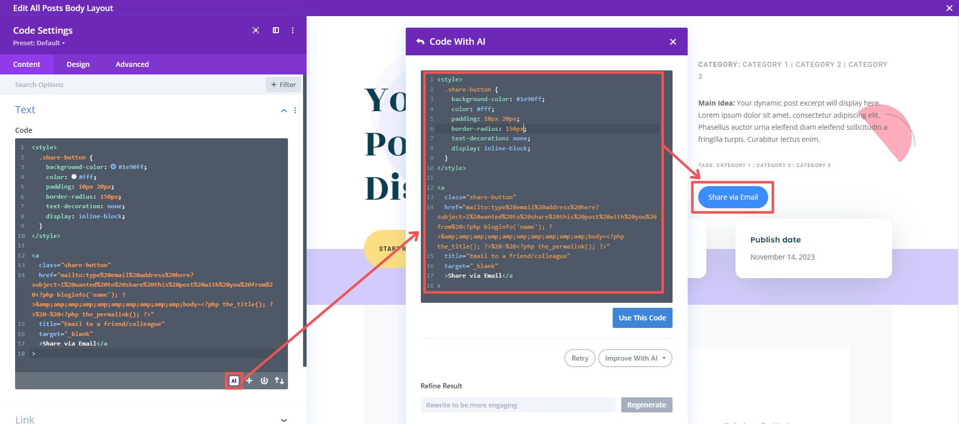Click the AI code generator icon
The image size is (959, 424).
click(234, 381)
